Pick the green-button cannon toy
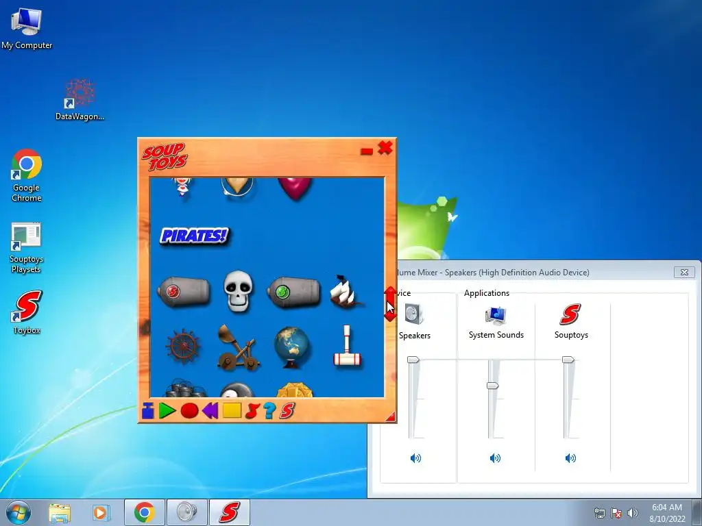The height and width of the screenshot is (526, 702). click(293, 292)
